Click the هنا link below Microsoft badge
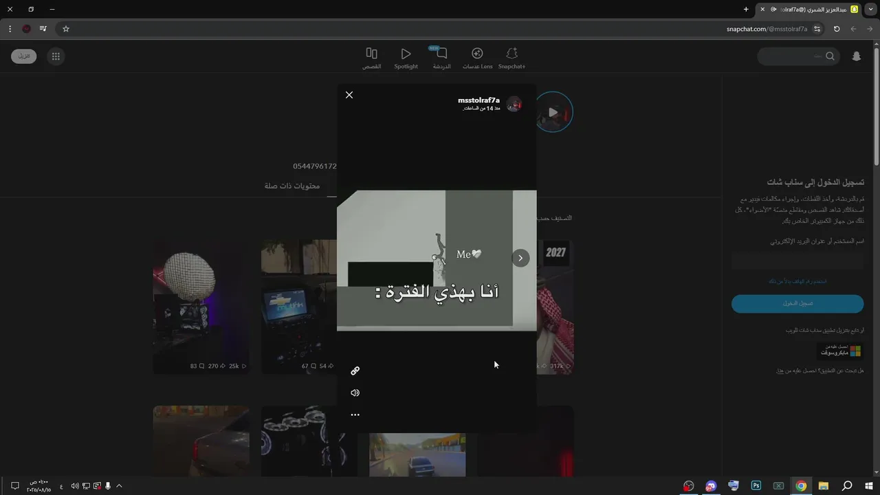 tap(780, 371)
